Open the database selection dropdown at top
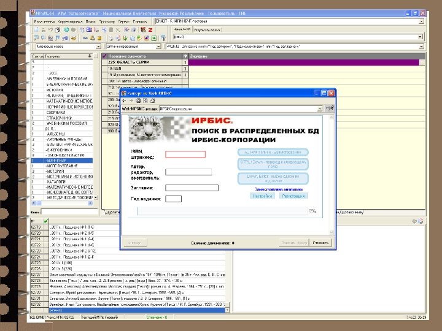The width and height of the screenshot is (442, 331). (421, 21)
